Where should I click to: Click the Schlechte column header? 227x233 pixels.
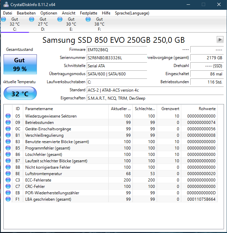coord(145,109)
